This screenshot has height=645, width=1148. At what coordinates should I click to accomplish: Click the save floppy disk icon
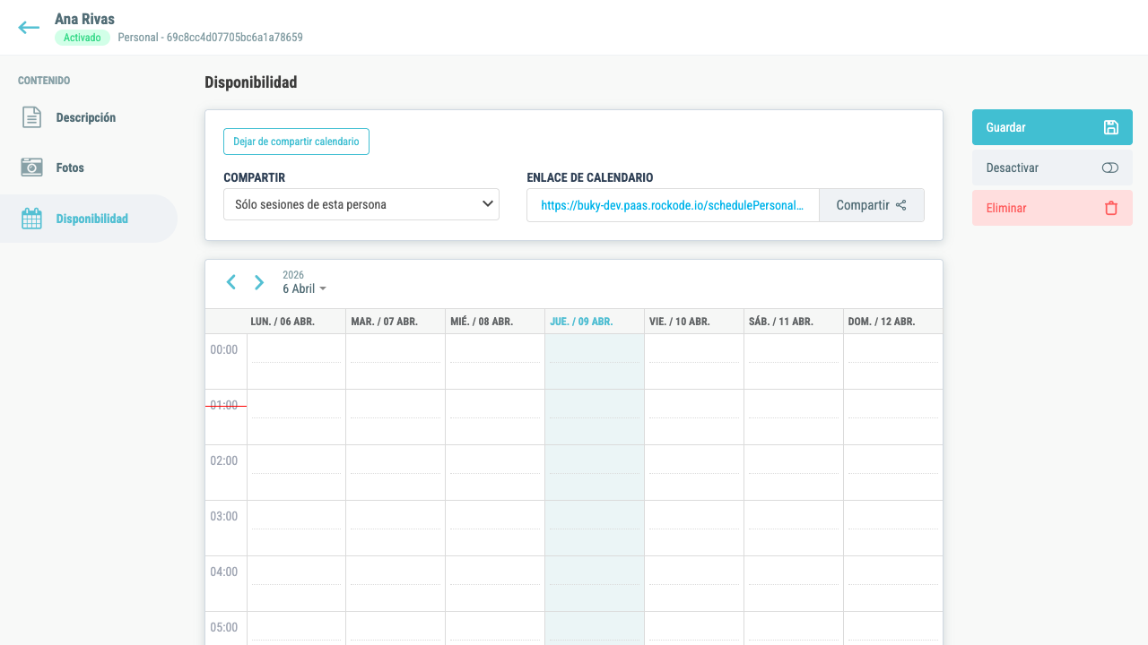coord(1110,127)
